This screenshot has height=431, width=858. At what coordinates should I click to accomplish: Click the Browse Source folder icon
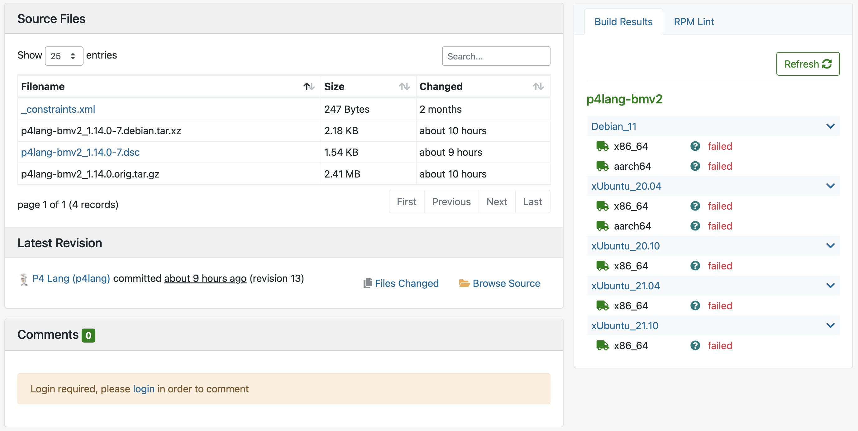point(464,283)
